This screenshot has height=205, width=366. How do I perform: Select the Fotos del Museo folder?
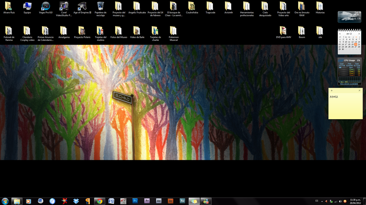click(119, 32)
